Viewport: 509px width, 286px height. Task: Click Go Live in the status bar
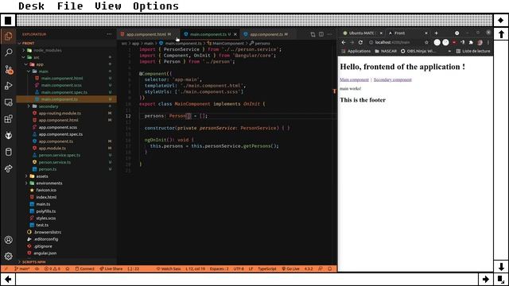click(x=291, y=269)
